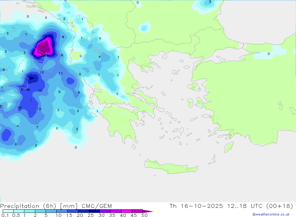Image resolution: width=296 pixels, height=217 pixels.
Task: Click the "10" legend scale label
Action: click(x=59, y=215)
